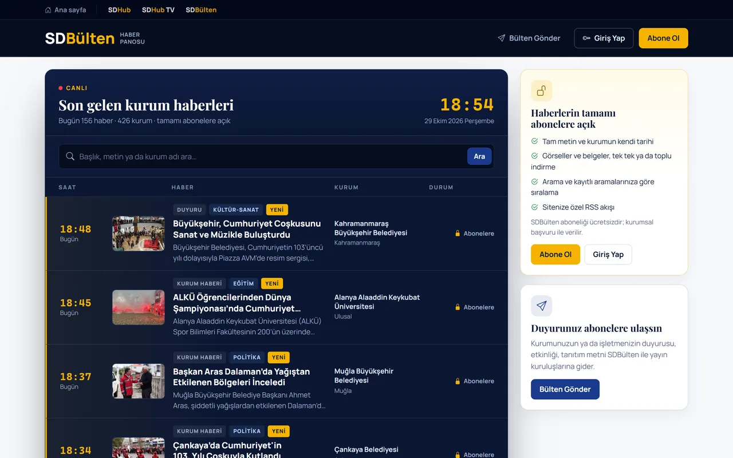Screen dimensions: 733x458
Task: Click the KÜLTÜR-SANAT category tag
Action: point(236,210)
